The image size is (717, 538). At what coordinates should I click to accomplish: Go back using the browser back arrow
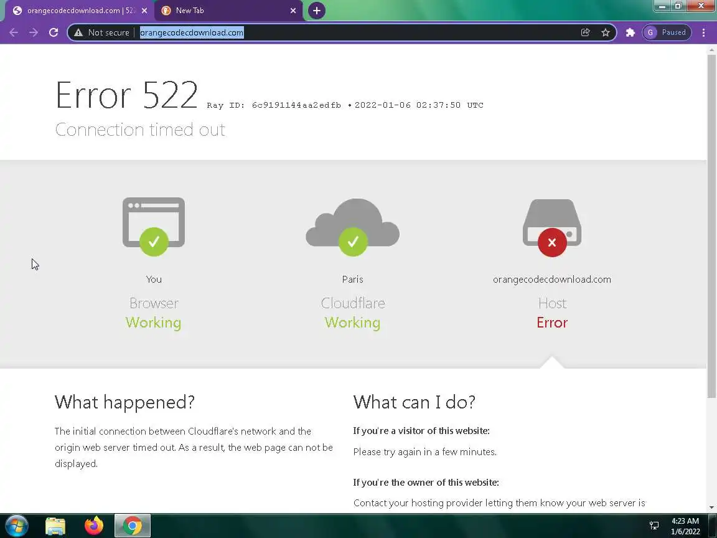click(14, 32)
